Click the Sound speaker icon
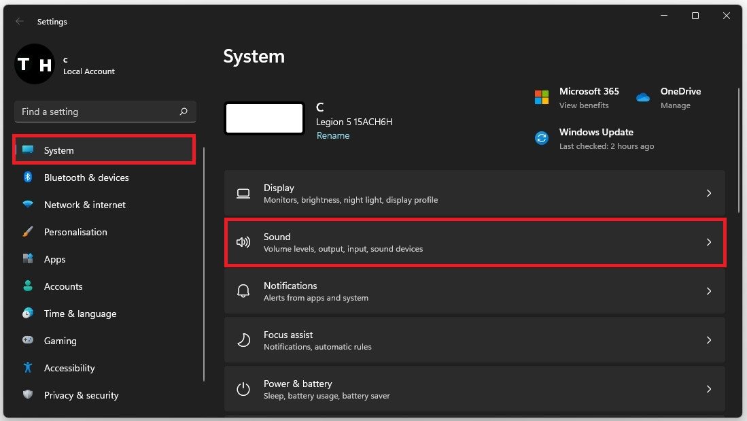The height and width of the screenshot is (421, 747). pyautogui.click(x=243, y=242)
